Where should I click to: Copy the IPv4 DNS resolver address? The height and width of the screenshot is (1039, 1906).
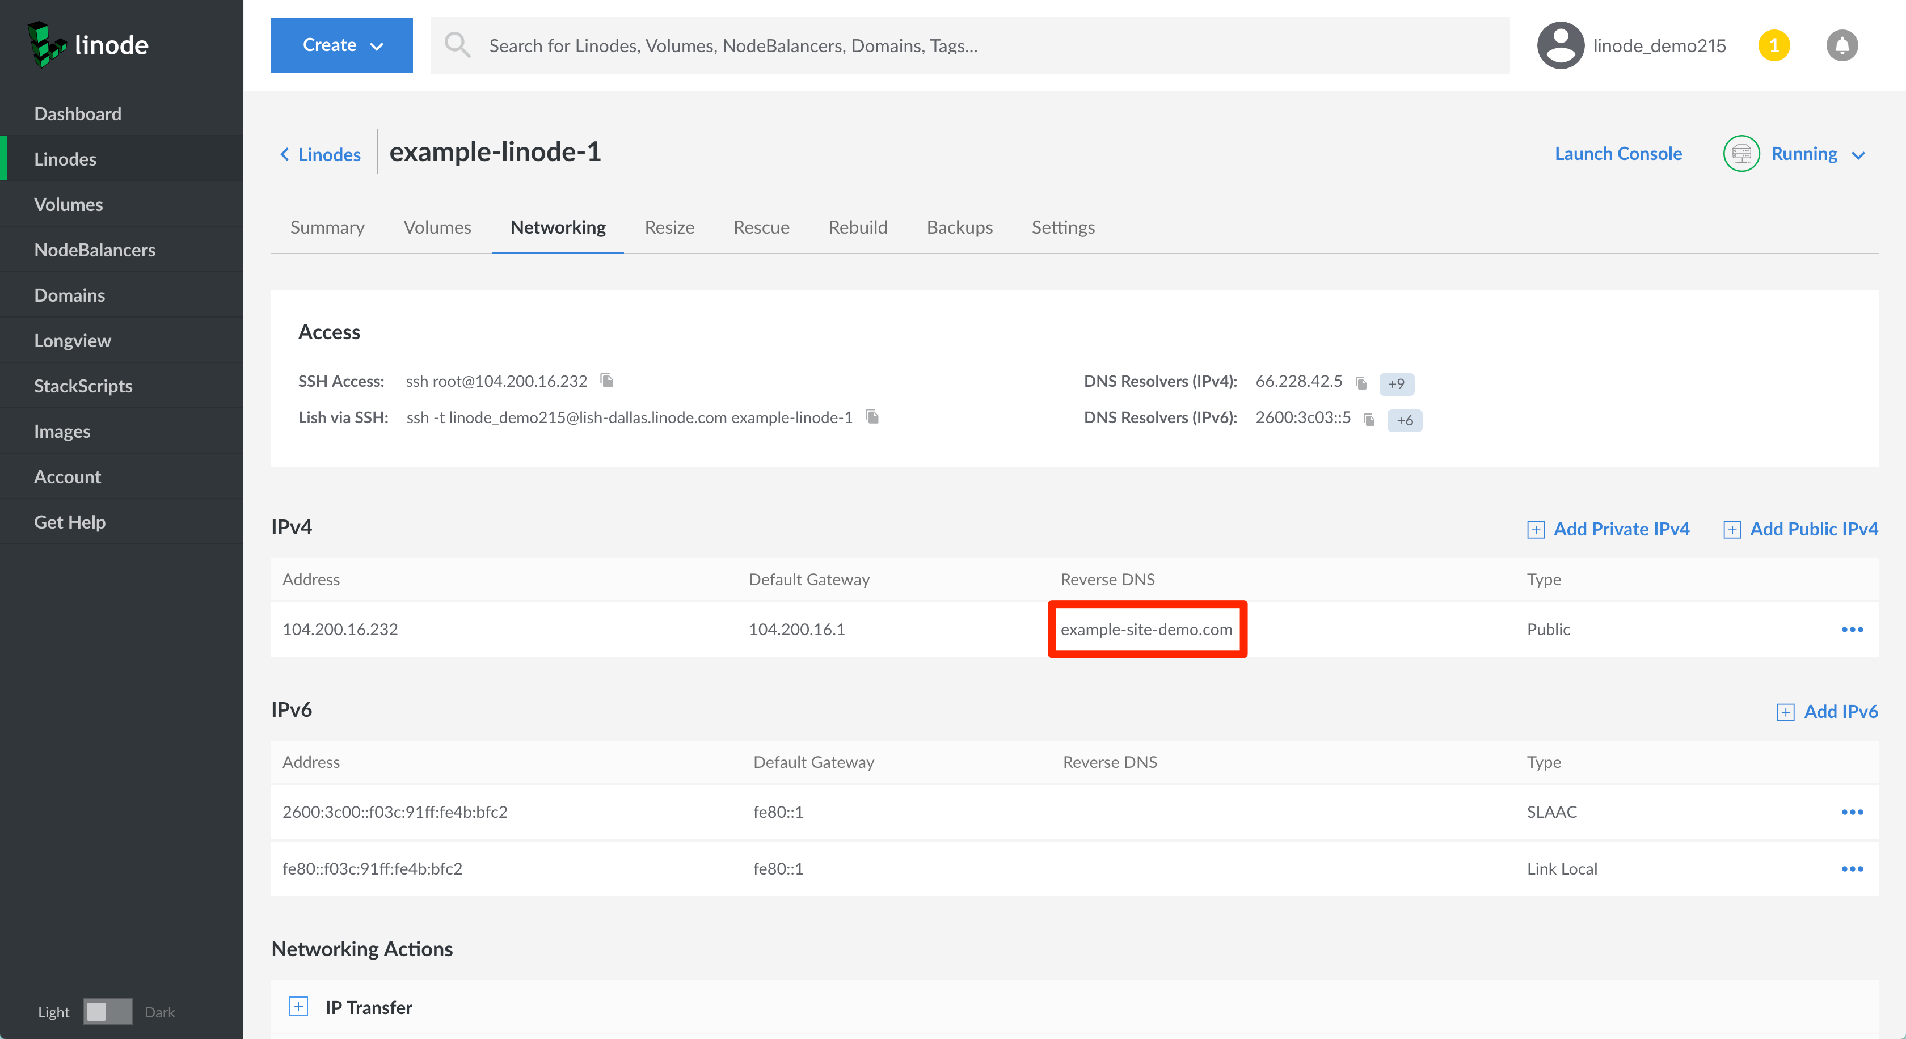click(1361, 382)
